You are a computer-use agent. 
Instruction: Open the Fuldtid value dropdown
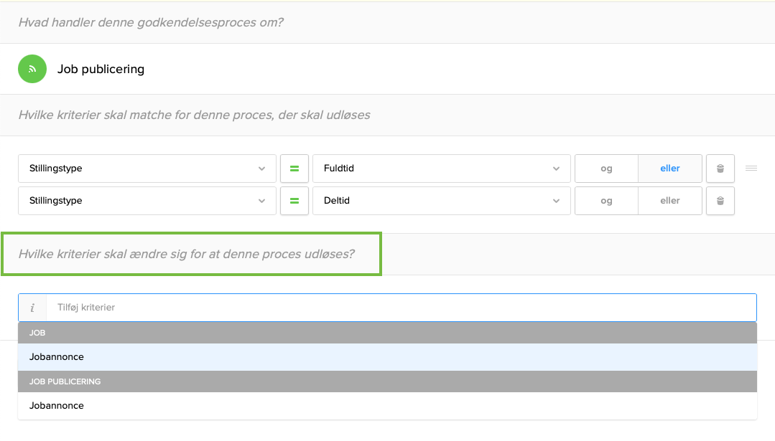441,169
